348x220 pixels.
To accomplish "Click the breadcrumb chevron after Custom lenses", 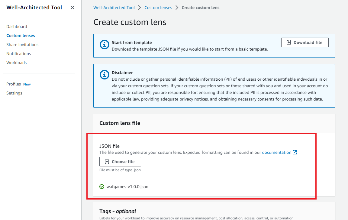I will (x=177, y=8).
